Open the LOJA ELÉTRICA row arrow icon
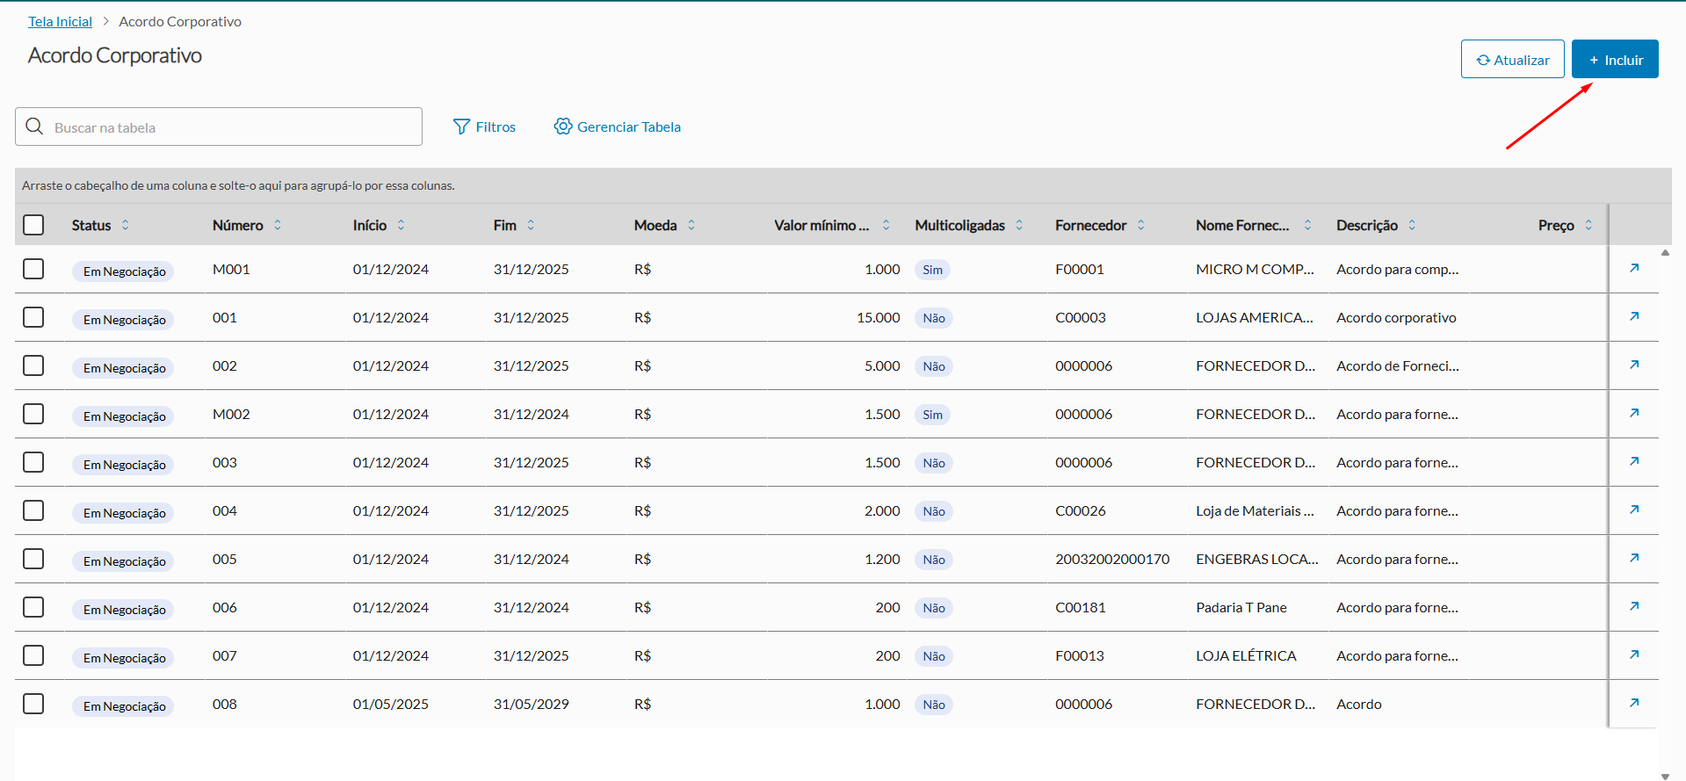This screenshot has width=1686, height=781. [x=1634, y=654]
